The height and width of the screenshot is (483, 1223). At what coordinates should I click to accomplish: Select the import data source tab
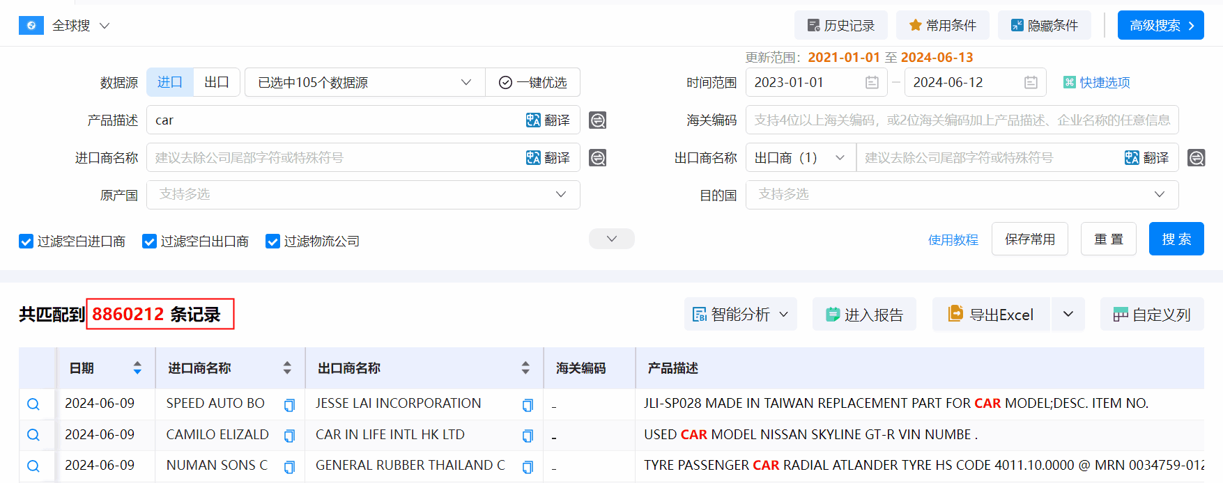170,83
